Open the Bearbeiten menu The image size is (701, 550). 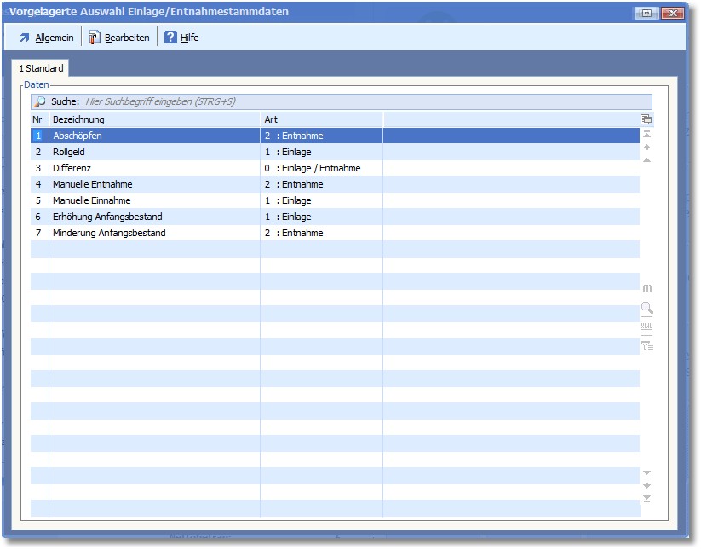pos(119,38)
